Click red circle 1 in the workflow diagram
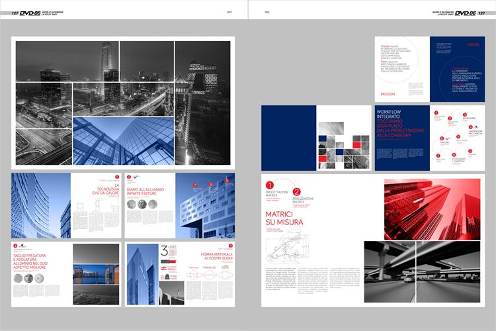Image resolution: width=496 pixels, height=331 pixels. [x=437, y=114]
